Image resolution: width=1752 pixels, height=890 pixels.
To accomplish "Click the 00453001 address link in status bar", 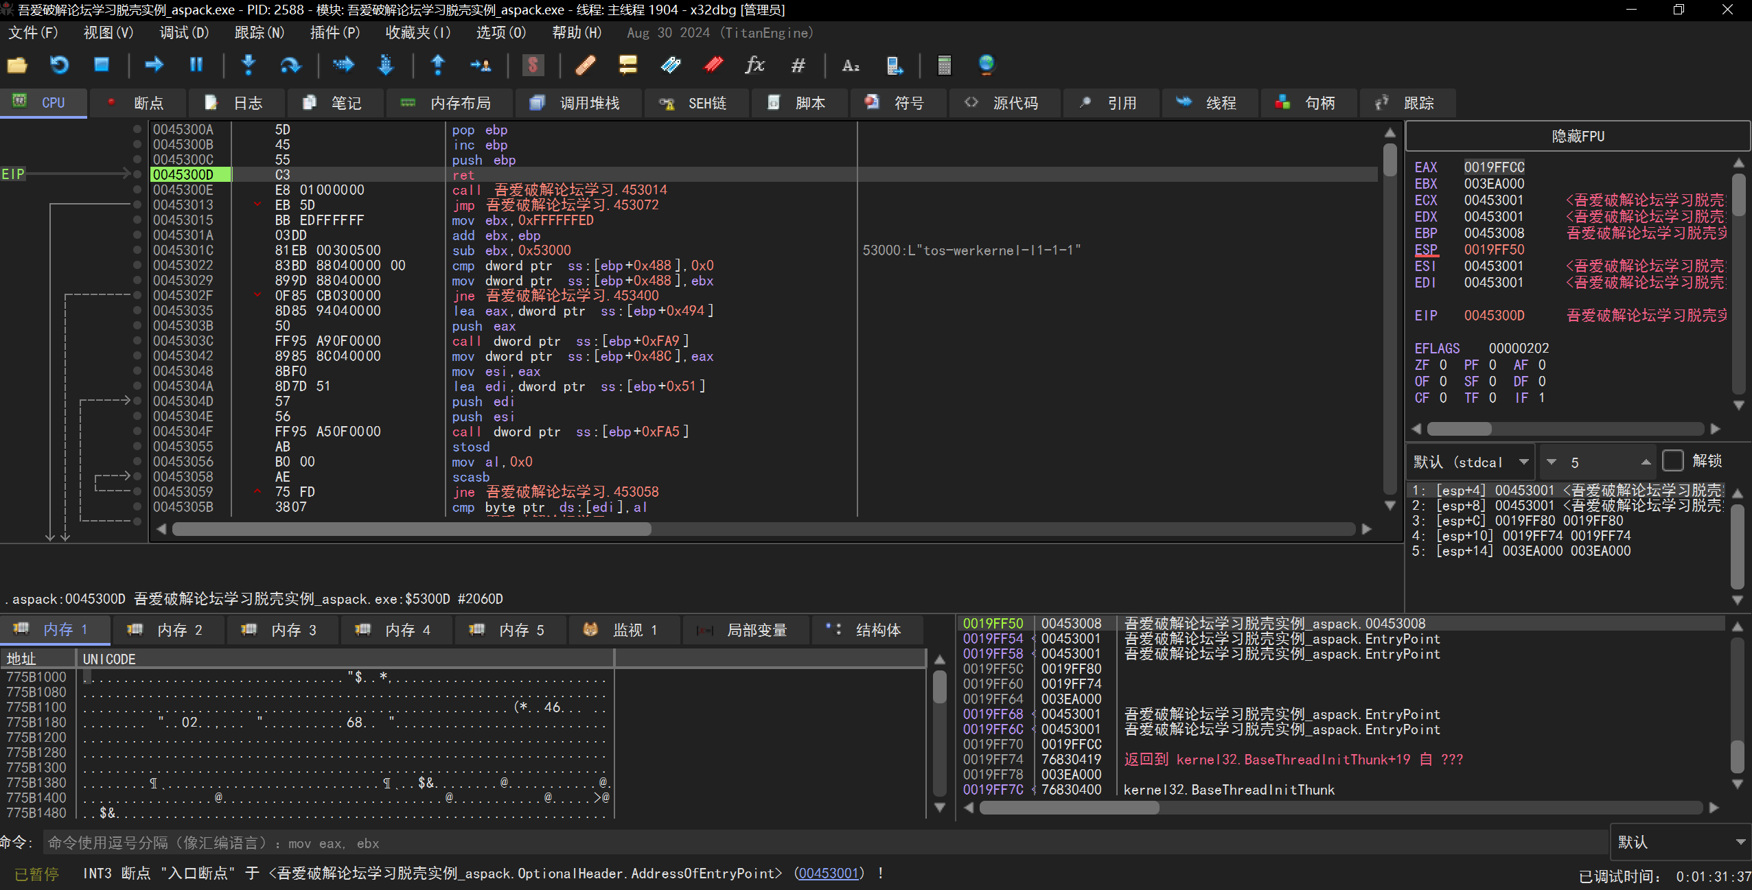I will tap(829, 873).
